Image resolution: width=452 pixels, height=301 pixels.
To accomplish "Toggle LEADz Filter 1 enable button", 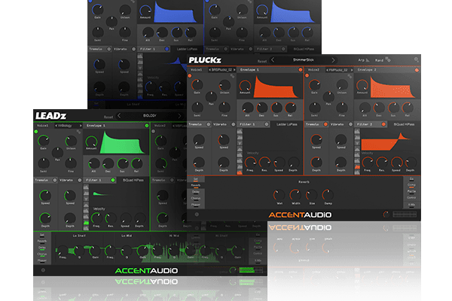I will point(113,180).
